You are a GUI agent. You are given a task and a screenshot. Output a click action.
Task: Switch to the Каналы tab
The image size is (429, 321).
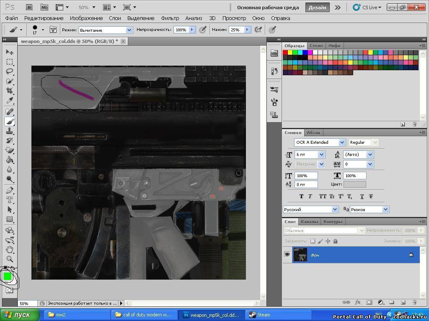coord(310,222)
